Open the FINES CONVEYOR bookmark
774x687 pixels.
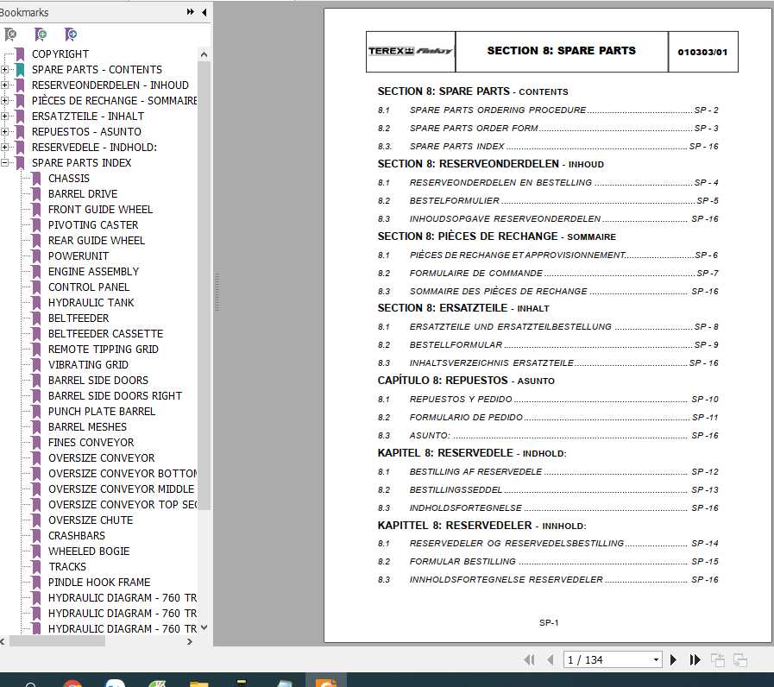(91, 443)
